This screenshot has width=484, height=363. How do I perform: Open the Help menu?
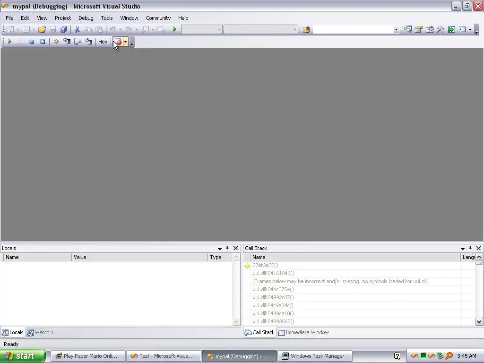point(183,18)
